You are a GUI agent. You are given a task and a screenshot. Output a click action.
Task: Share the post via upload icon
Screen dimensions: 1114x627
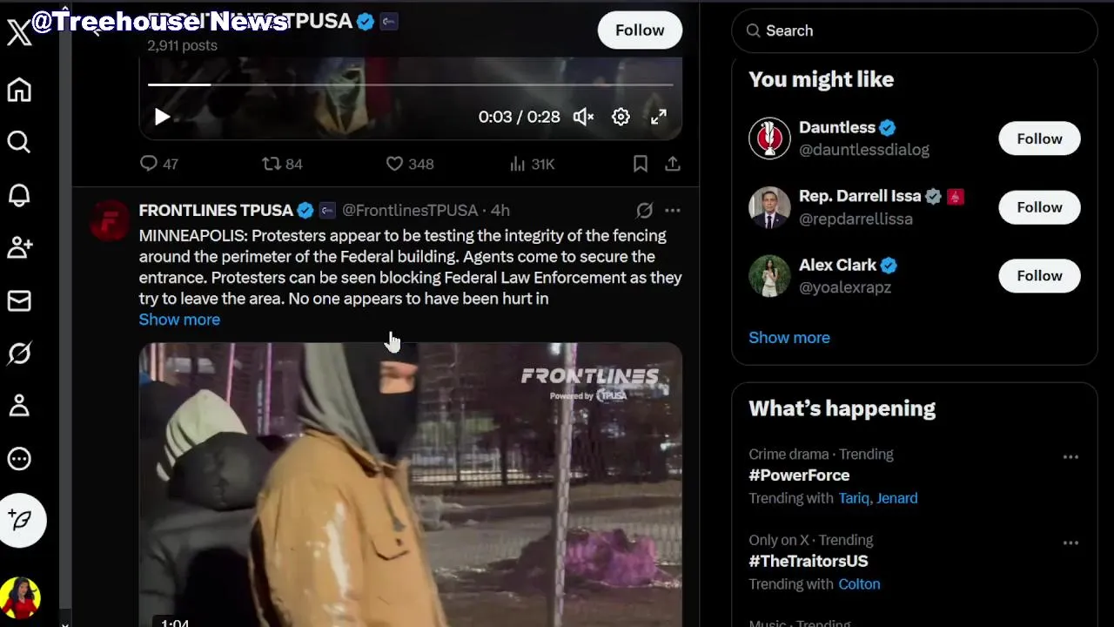[x=673, y=164]
